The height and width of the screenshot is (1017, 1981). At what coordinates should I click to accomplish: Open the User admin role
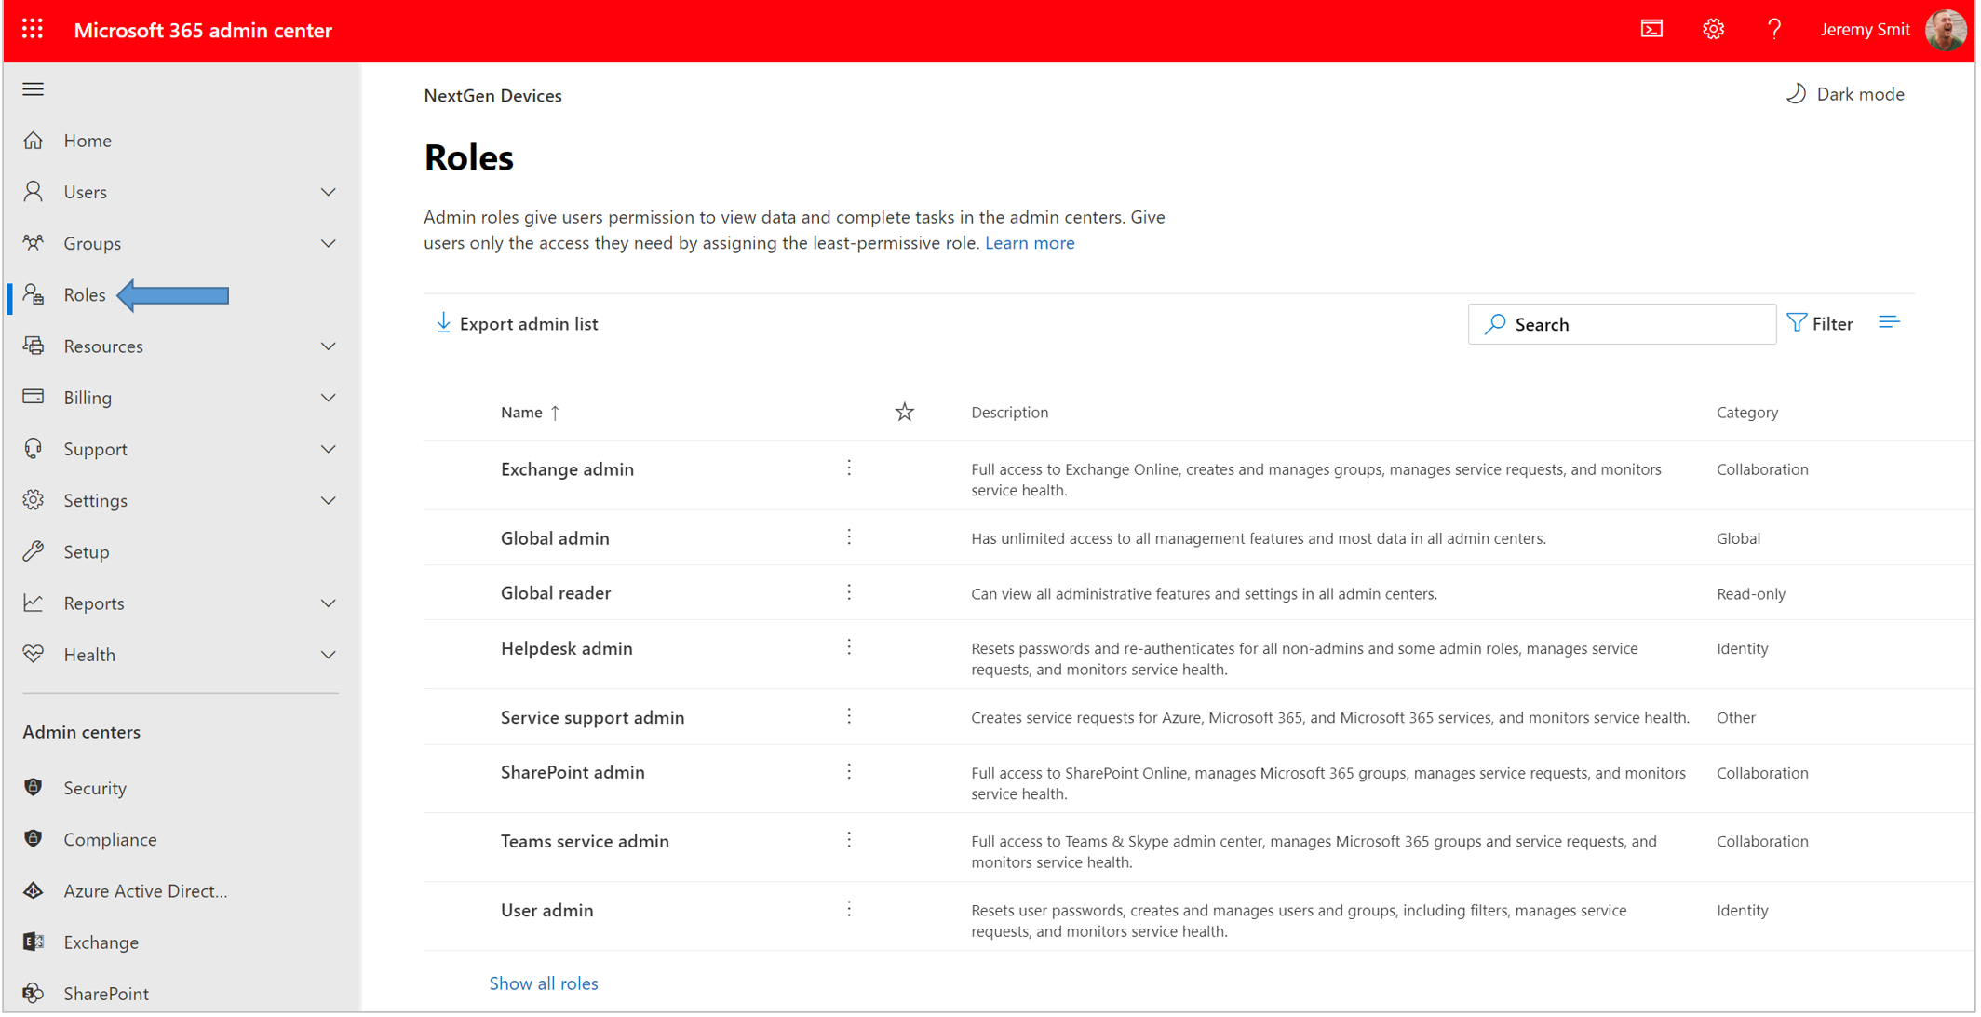click(546, 910)
